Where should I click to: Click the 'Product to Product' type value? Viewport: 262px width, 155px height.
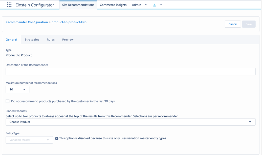pos(19,55)
